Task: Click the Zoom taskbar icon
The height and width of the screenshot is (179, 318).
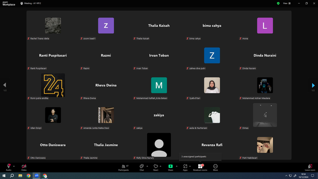Action: [37, 176]
